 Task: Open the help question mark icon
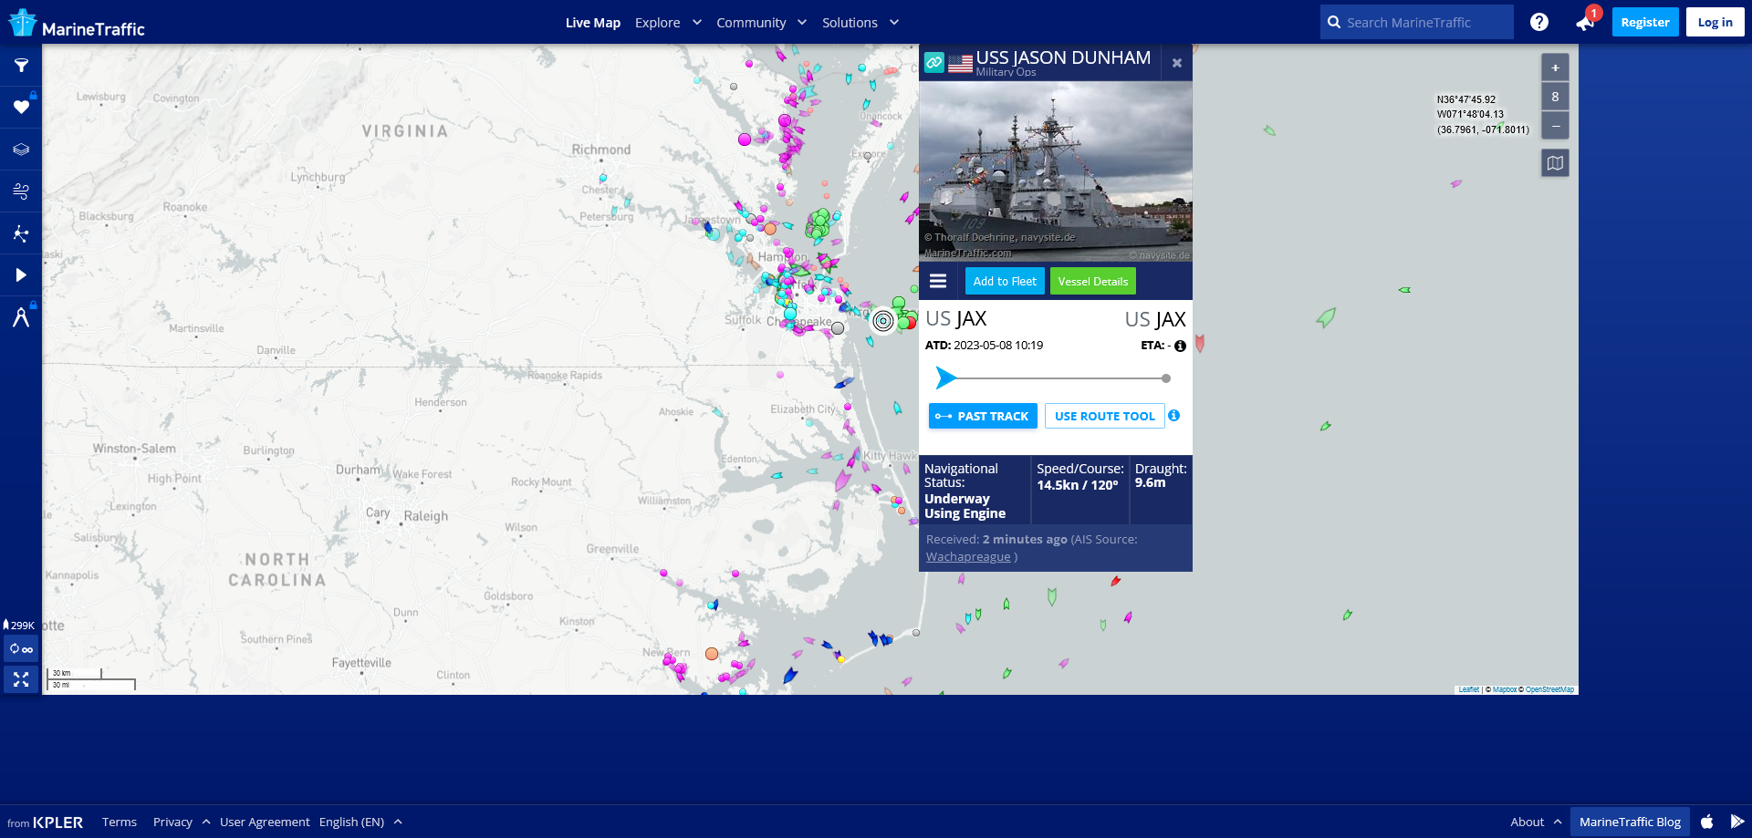coord(1539,22)
